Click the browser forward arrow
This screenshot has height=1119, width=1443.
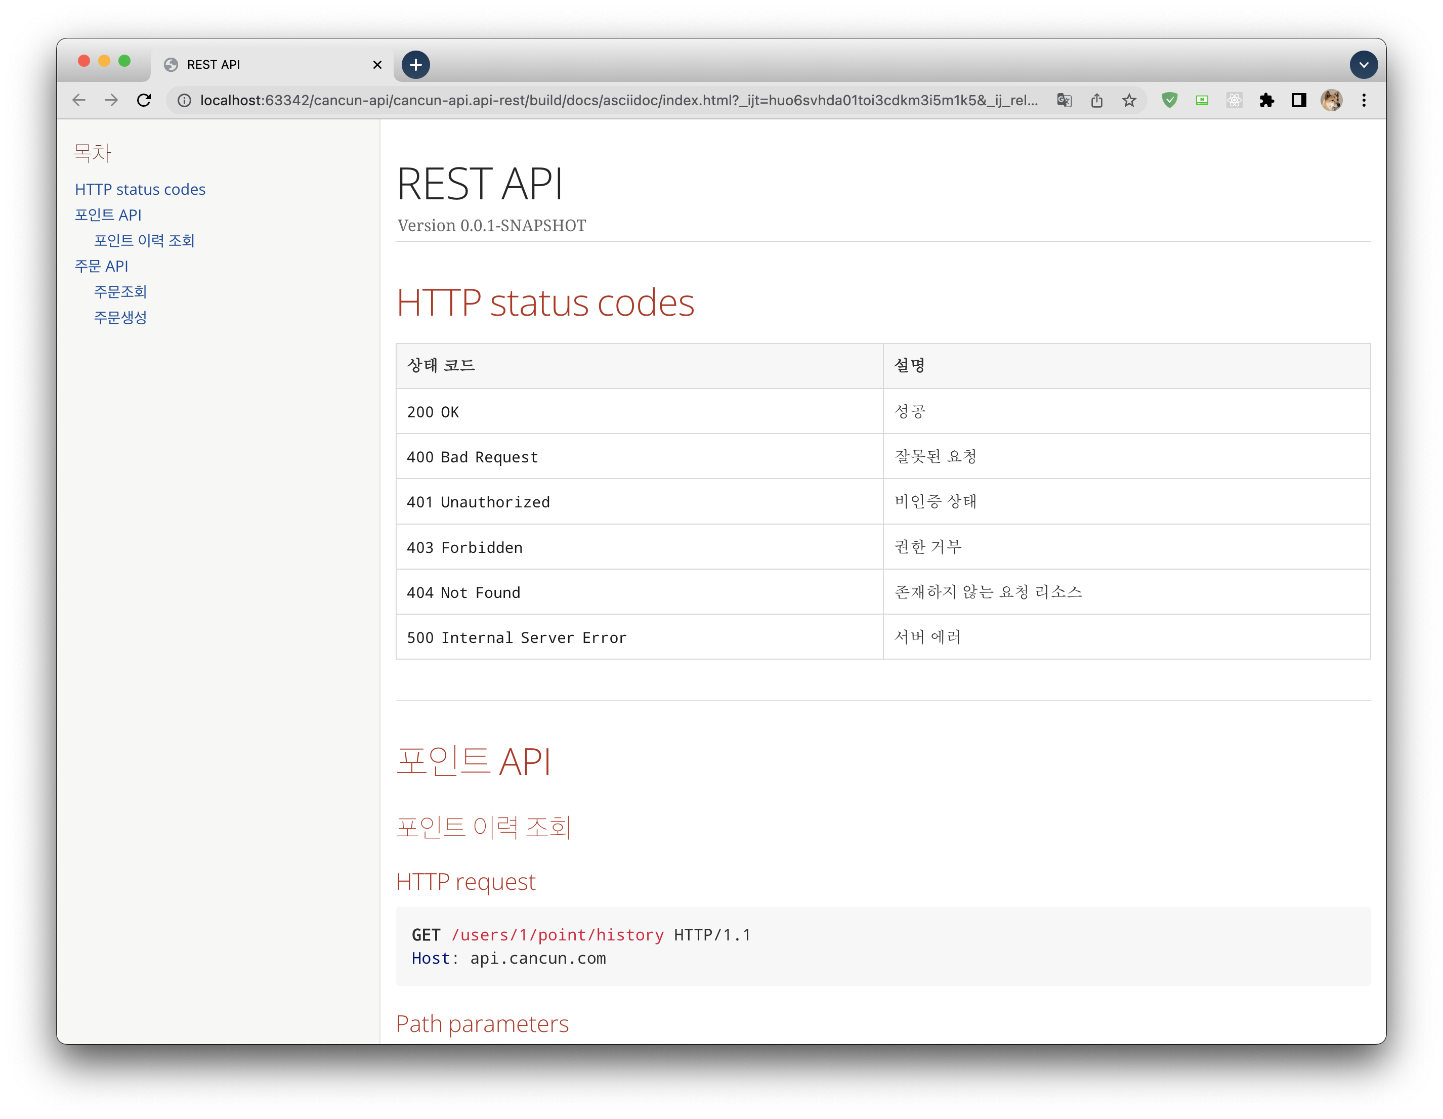click(x=112, y=100)
